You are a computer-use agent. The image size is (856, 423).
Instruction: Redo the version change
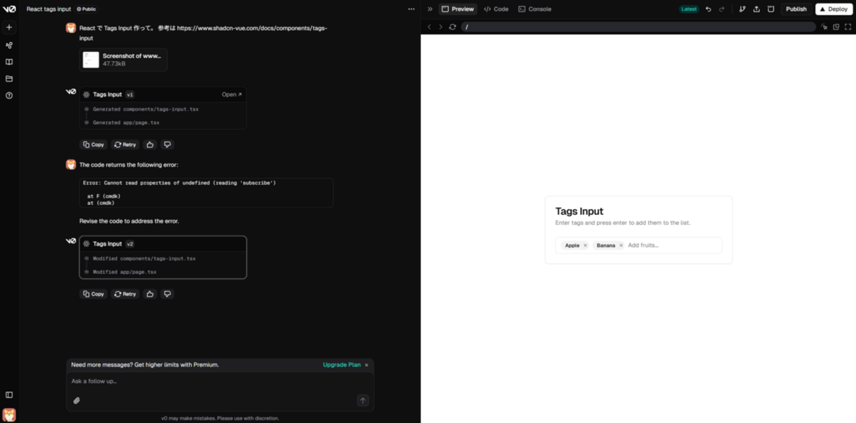tap(722, 9)
